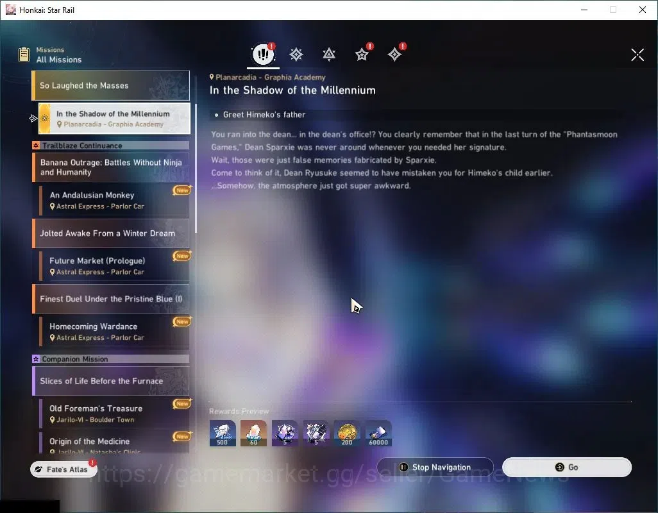658x513 pixels.
Task: View first purple reward item showing 5
Action: coord(285,433)
